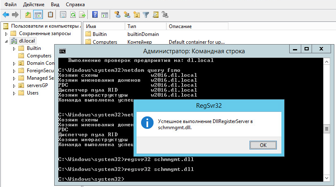
Task: Click the builtinDomain type cell
Action: [x=143, y=34]
